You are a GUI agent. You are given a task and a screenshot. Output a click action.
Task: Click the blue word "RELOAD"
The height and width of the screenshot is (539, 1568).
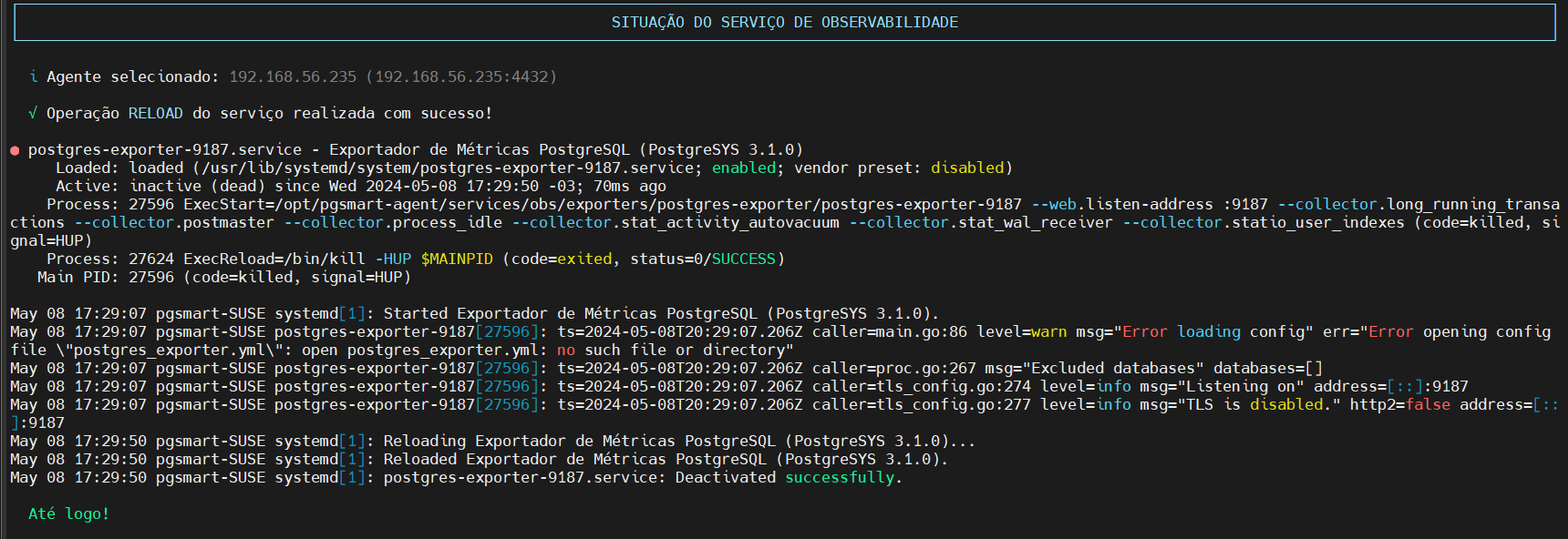click(156, 113)
